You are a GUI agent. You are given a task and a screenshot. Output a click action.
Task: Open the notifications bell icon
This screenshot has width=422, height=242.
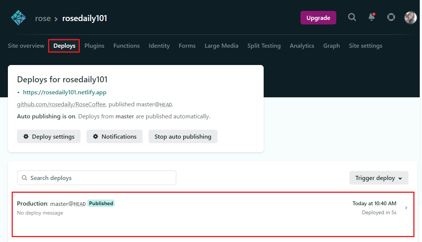tap(372, 17)
